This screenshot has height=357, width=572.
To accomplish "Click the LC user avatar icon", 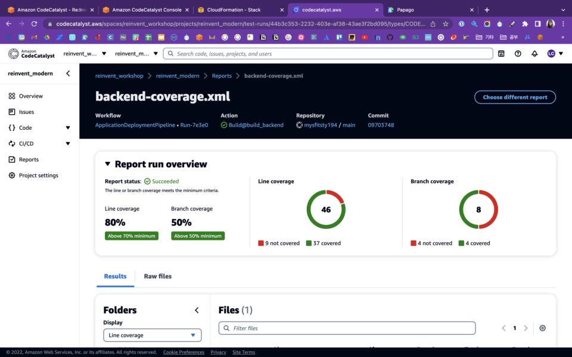I will [x=551, y=53].
